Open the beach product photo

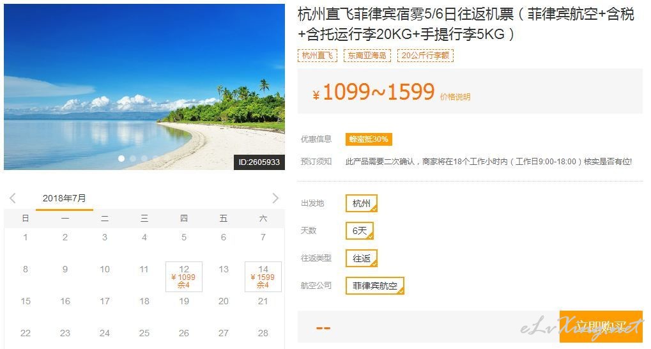(x=144, y=87)
